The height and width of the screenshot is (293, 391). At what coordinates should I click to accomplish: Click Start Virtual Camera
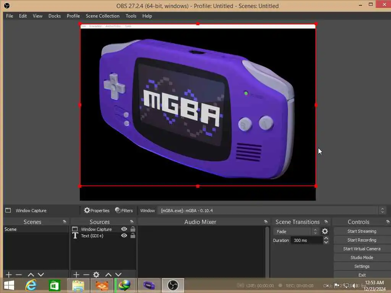[362, 249]
